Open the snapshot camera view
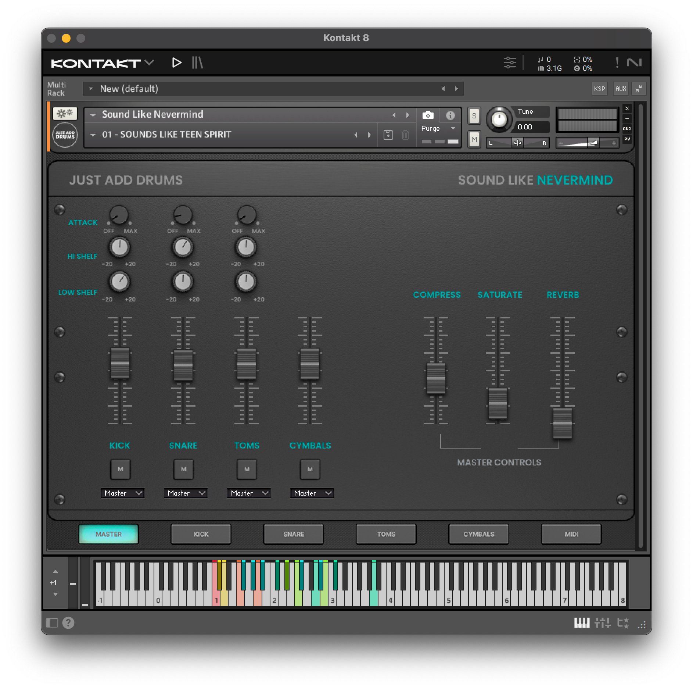 [x=428, y=115]
